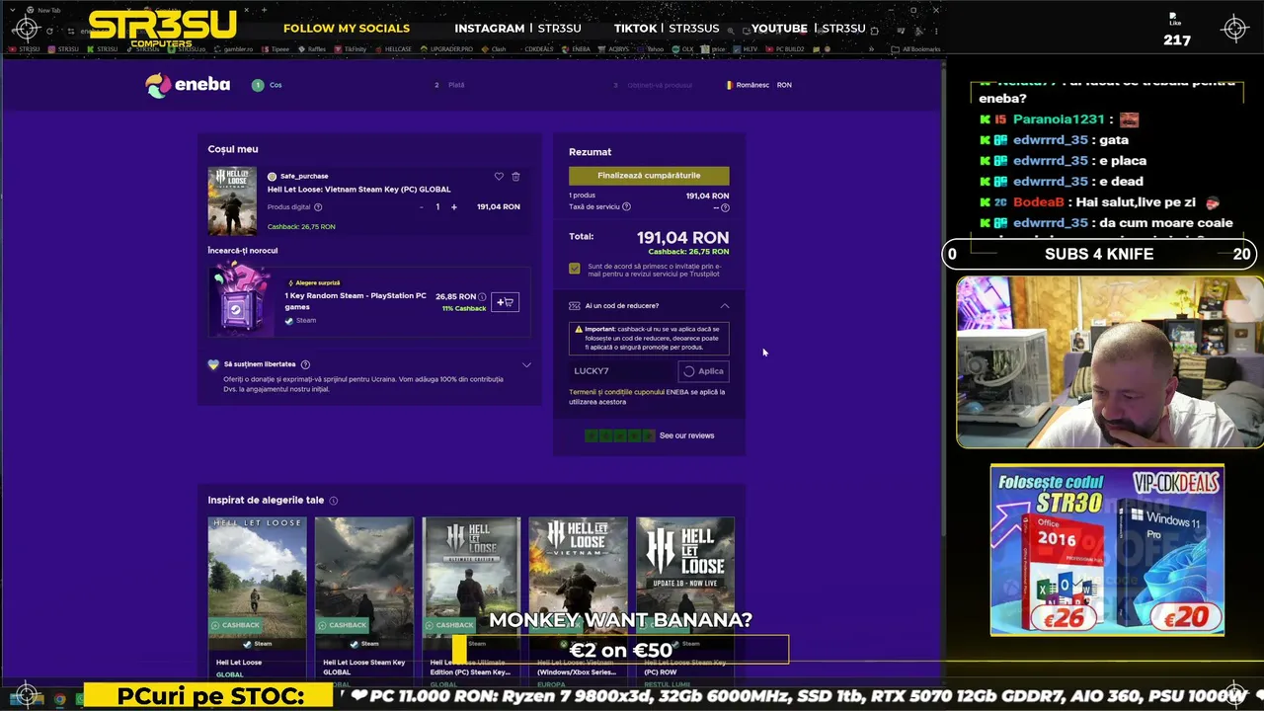1264x711 pixels.
Task: Open the gambler.ro bookmark
Action: click(x=234, y=49)
